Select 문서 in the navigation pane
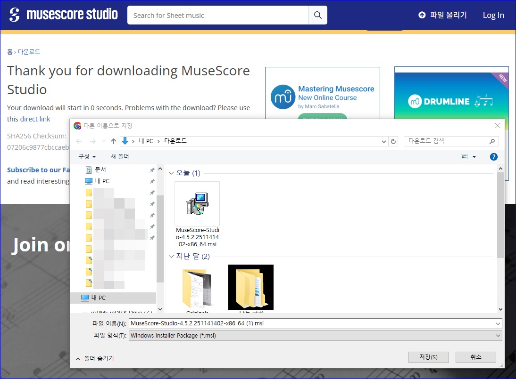516x379 pixels. pos(100,170)
